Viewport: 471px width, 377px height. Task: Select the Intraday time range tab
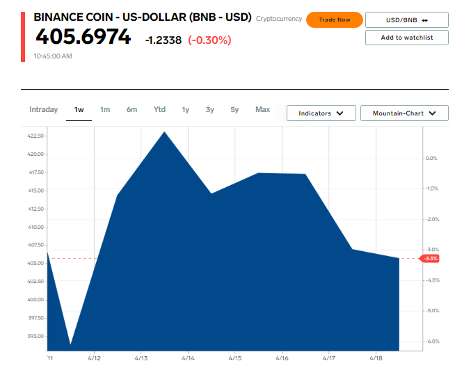point(44,110)
